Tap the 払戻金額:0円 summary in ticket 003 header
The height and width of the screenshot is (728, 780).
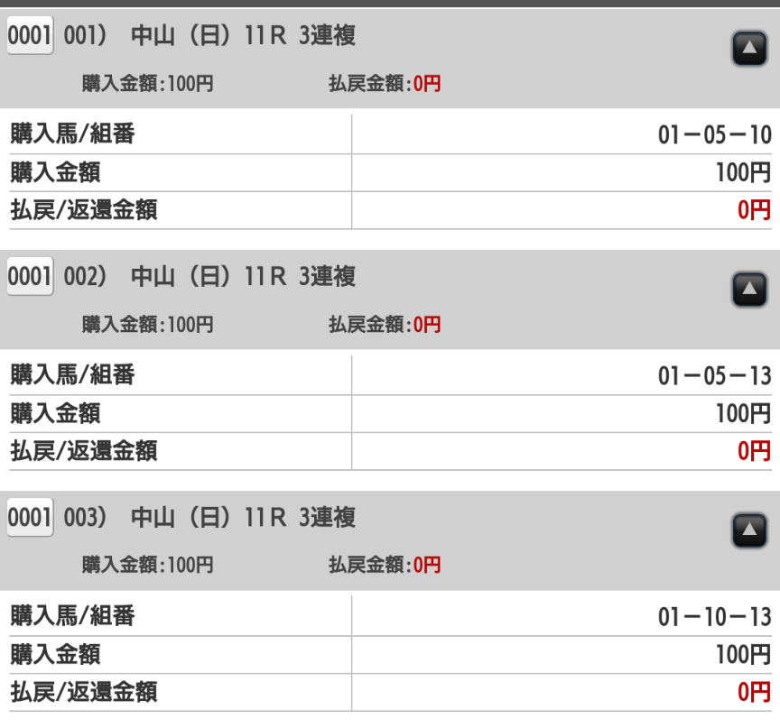385,566
